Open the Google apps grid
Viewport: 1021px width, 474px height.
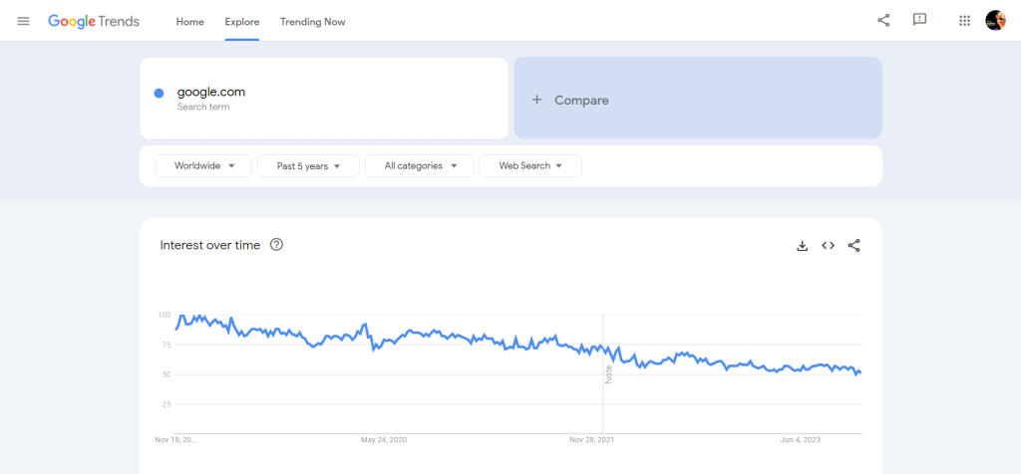965,21
